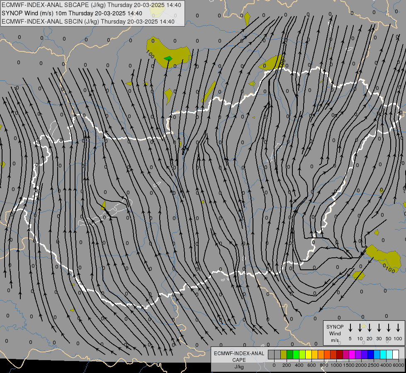Pick the cyan swatch left of 4000

[x=383, y=355]
